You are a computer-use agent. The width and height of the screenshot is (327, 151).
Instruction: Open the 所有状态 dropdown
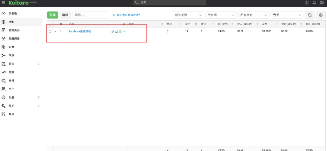click(254, 15)
